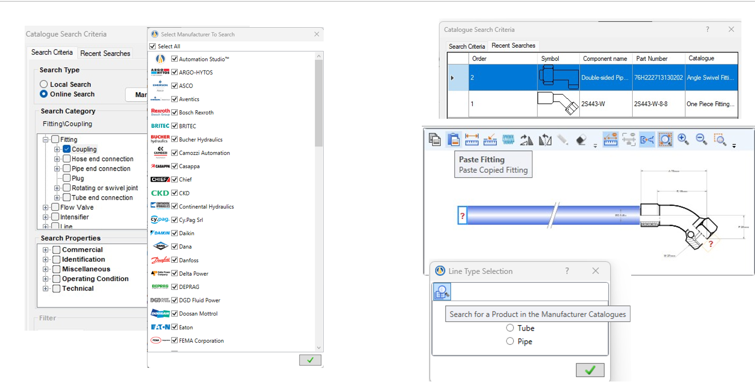Toggle the highlighted dimension ruler icon with eye

611,139
